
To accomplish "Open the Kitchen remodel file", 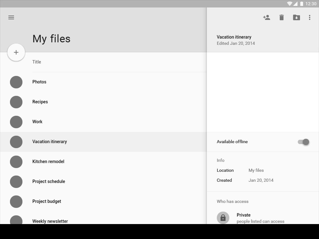I will (48, 162).
